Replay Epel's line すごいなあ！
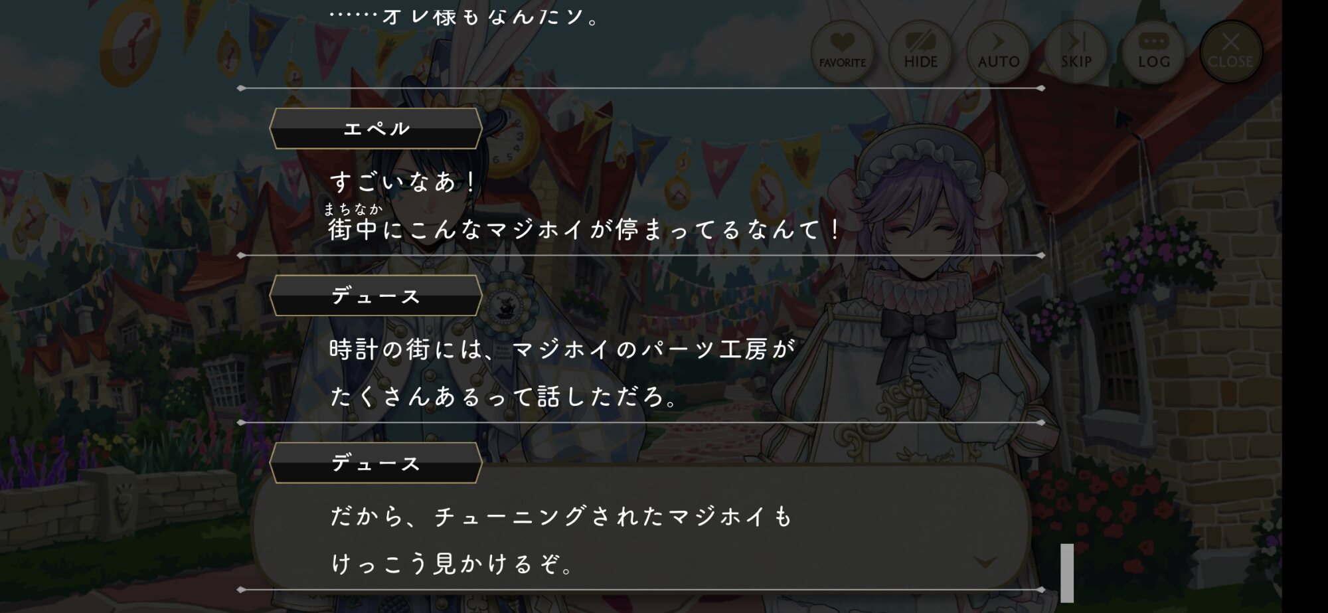This screenshot has height=613, width=1328. tap(403, 181)
